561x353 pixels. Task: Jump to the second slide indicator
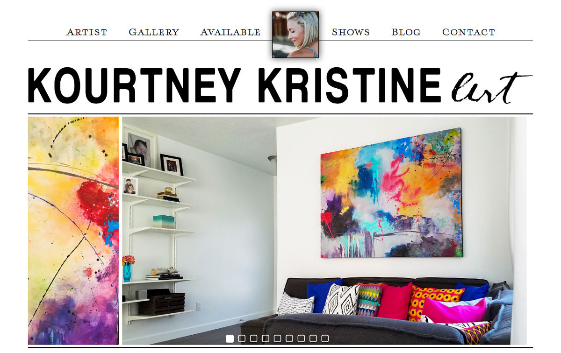pyautogui.click(x=242, y=339)
